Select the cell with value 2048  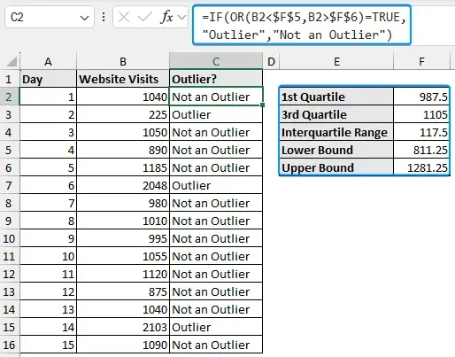point(123,185)
